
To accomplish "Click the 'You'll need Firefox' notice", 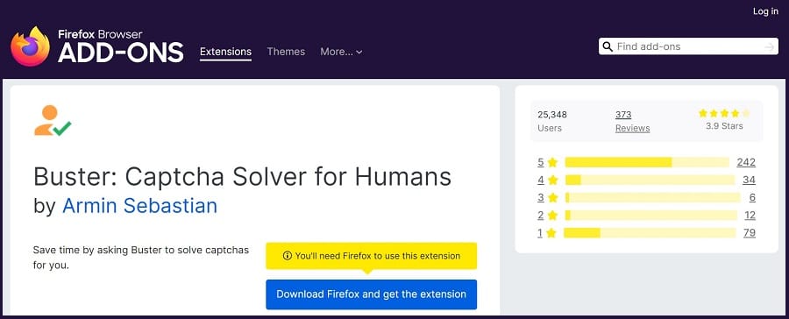I will pos(372,256).
